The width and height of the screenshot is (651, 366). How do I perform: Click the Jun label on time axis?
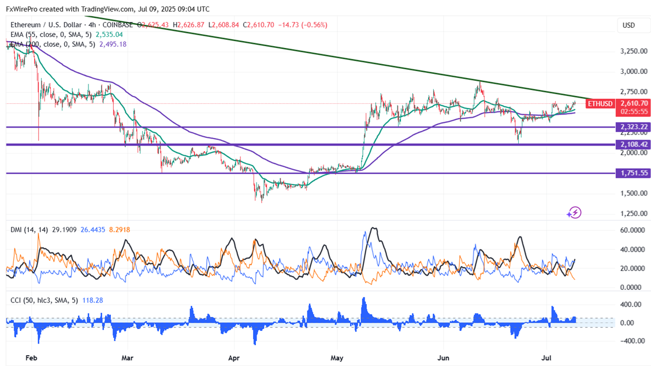click(x=444, y=358)
